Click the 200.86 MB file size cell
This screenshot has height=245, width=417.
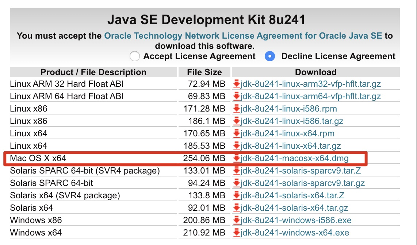point(204,220)
